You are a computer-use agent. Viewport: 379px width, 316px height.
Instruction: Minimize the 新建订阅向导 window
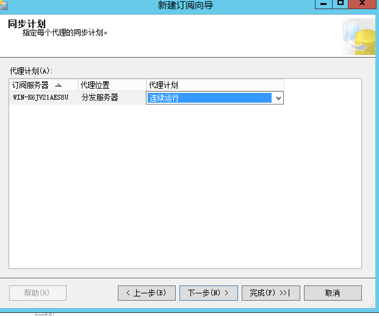(x=323, y=4)
